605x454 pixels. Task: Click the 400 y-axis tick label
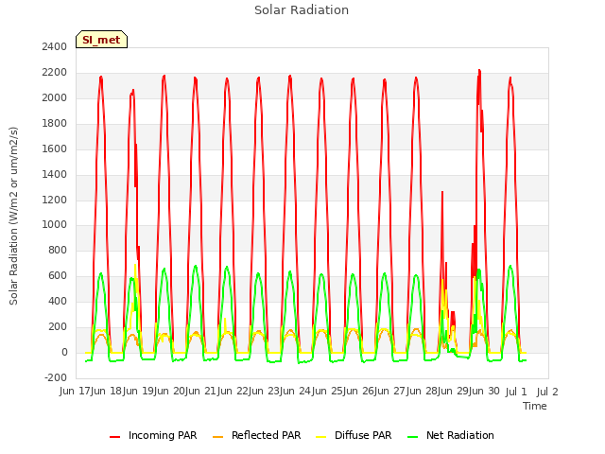click(58, 301)
